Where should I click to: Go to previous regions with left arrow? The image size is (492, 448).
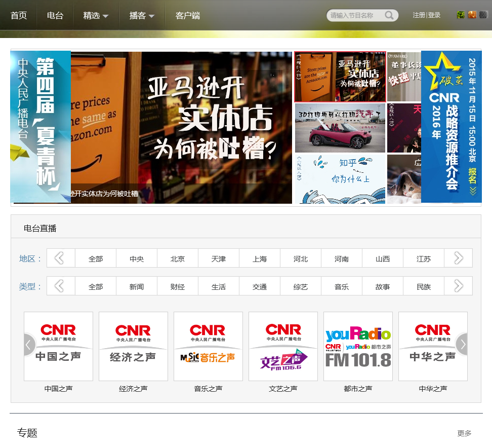pyautogui.click(x=59, y=258)
